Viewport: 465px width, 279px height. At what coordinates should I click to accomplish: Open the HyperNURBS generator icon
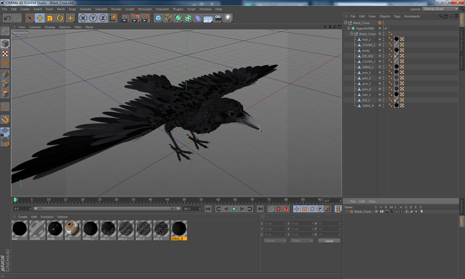[179, 18]
